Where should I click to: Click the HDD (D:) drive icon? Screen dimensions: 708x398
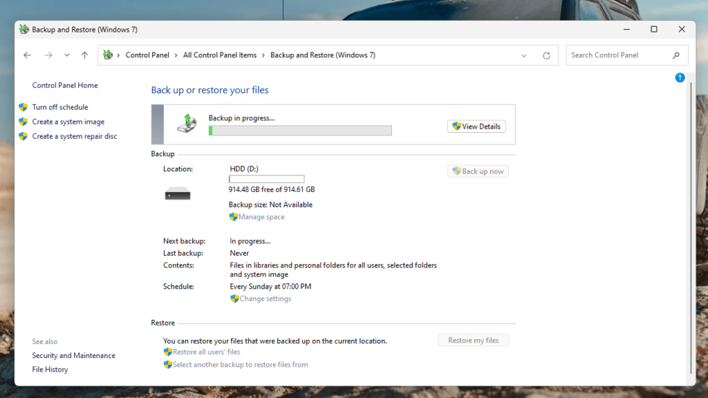178,194
